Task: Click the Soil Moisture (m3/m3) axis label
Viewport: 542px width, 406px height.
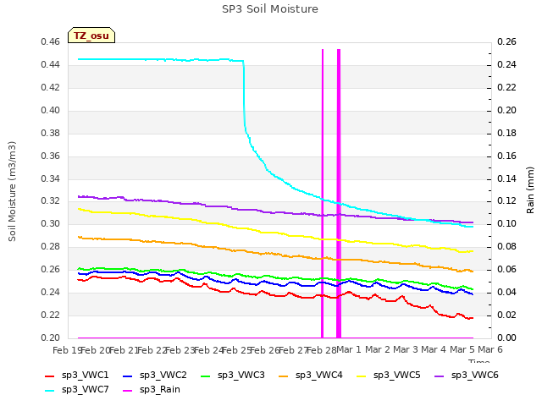Action: 12,191
